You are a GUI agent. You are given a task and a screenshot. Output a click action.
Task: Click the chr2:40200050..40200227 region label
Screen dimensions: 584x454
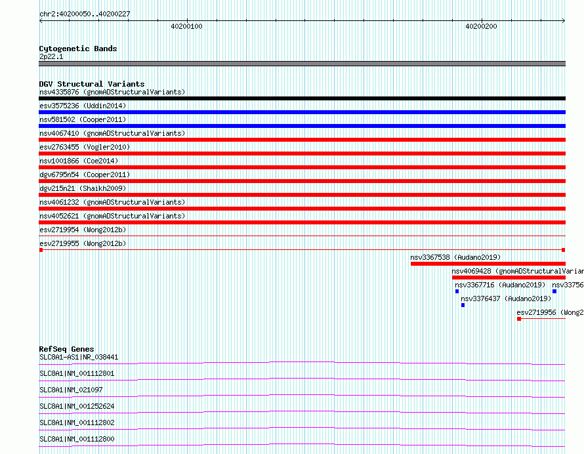click(85, 14)
